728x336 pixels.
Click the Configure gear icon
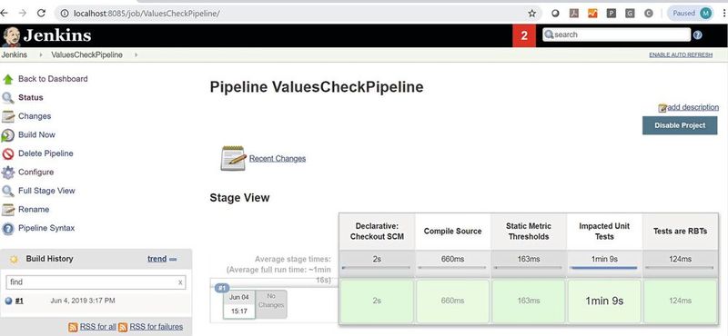[x=8, y=173]
